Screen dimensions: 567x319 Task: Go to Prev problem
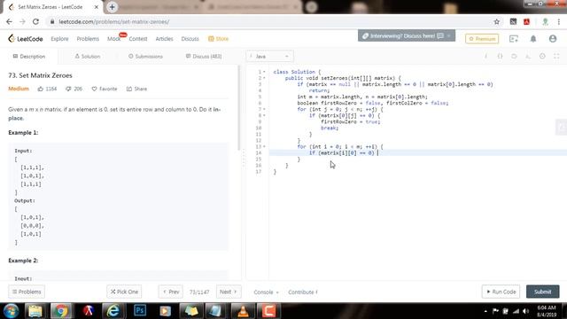pyautogui.click(x=171, y=292)
